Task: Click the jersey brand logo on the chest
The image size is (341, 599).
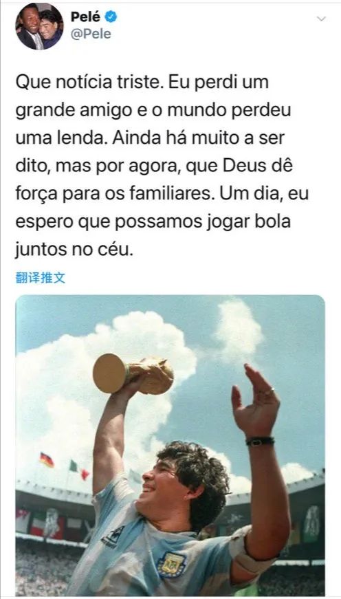Action: pyautogui.click(x=113, y=537)
